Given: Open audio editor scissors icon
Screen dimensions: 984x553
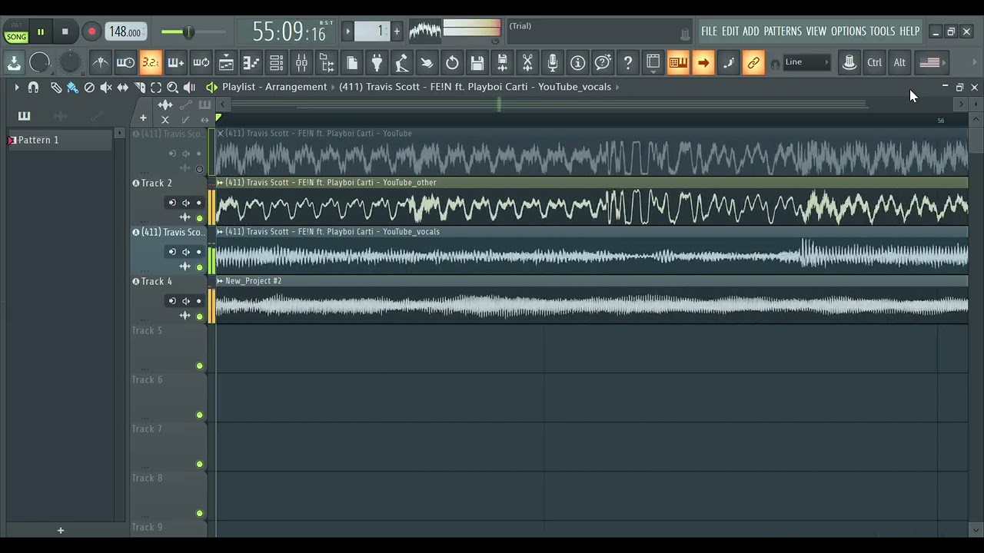Looking at the screenshot, I should coord(527,62).
